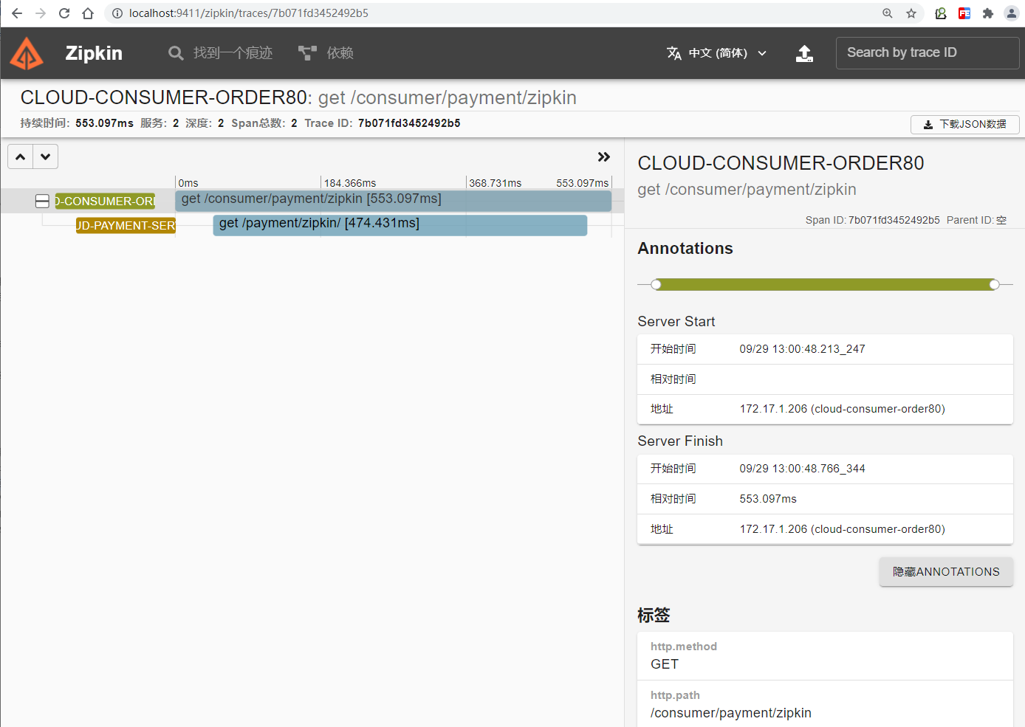The image size is (1025, 727).
Task: Reload the page with refresh icon
Action: pos(64,13)
